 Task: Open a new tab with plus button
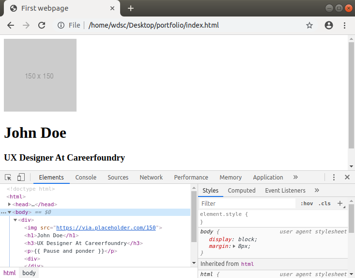click(x=131, y=8)
